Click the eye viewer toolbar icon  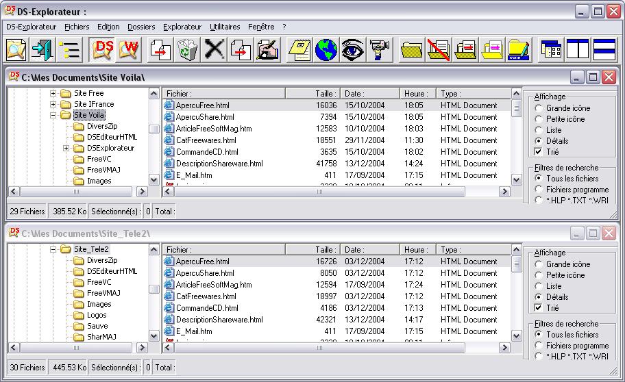coord(352,50)
